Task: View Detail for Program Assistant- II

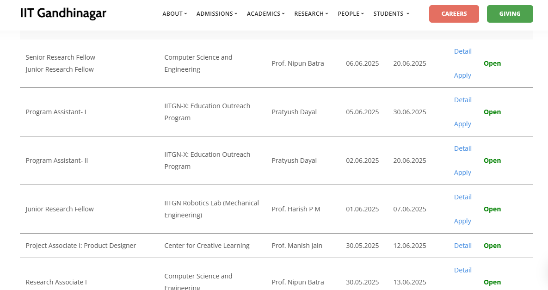Action: pos(462,148)
